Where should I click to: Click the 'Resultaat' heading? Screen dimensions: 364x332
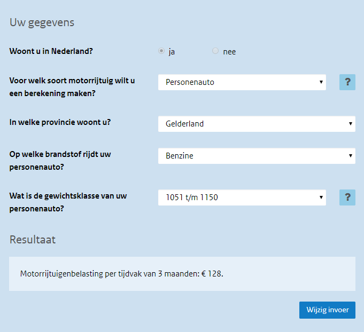click(33, 240)
